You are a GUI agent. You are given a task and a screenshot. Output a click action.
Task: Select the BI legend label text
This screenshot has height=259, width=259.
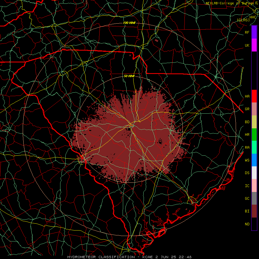point(247,211)
